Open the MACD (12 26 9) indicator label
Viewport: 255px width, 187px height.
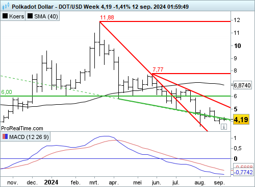tap(25, 137)
